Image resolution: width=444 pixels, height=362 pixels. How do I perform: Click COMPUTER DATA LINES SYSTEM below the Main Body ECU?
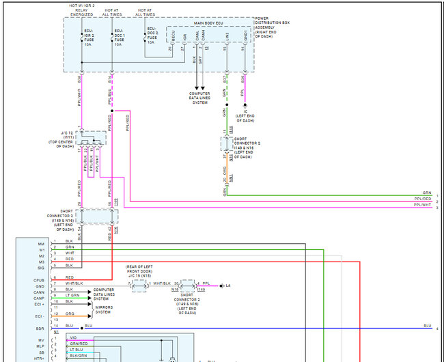[x=199, y=98]
